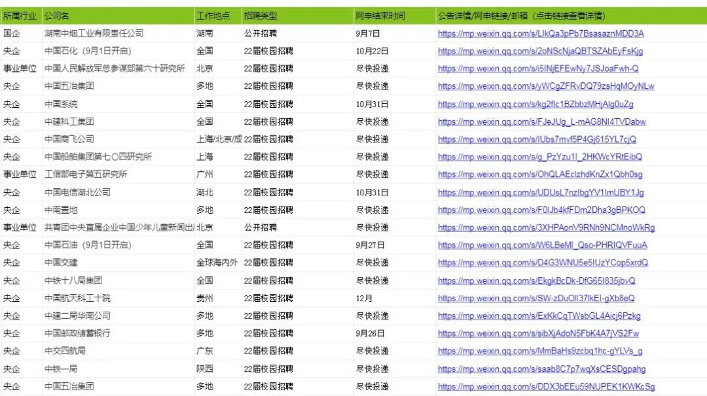707x396 pixels.
Task: Follow the 中建科工集团 announcement link
Action: pyautogui.click(x=541, y=122)
